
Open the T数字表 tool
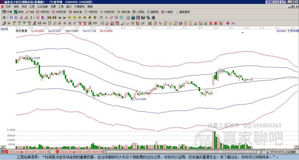coord(124,12)
